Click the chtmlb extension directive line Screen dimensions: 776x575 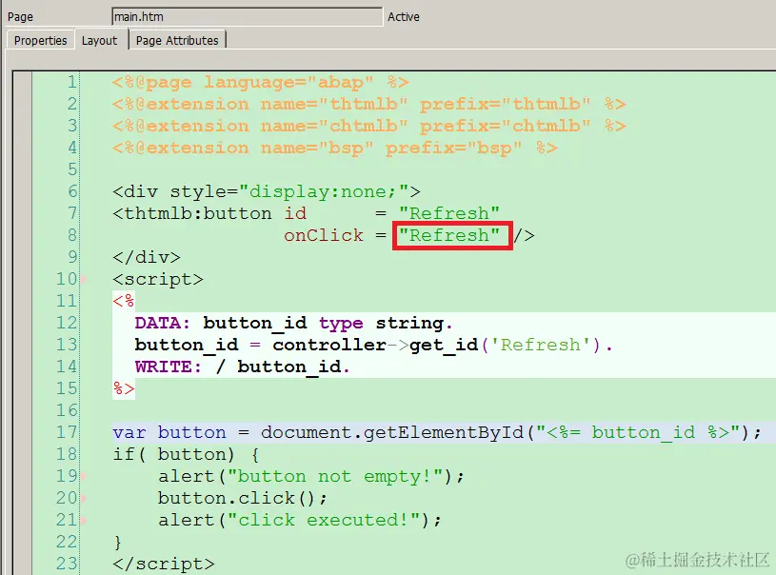click(368, 126)
